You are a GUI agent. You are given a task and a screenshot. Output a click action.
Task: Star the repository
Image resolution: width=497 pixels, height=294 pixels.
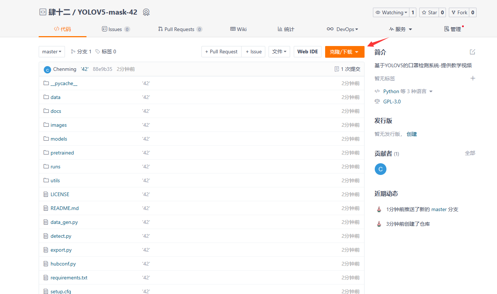click(429, 12)
